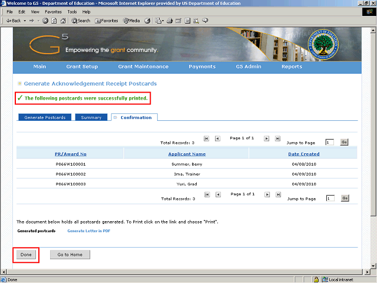Click the bottom Jump to Page input
The height and width of the screenshot is (283, 377).
tap(330, 198)
